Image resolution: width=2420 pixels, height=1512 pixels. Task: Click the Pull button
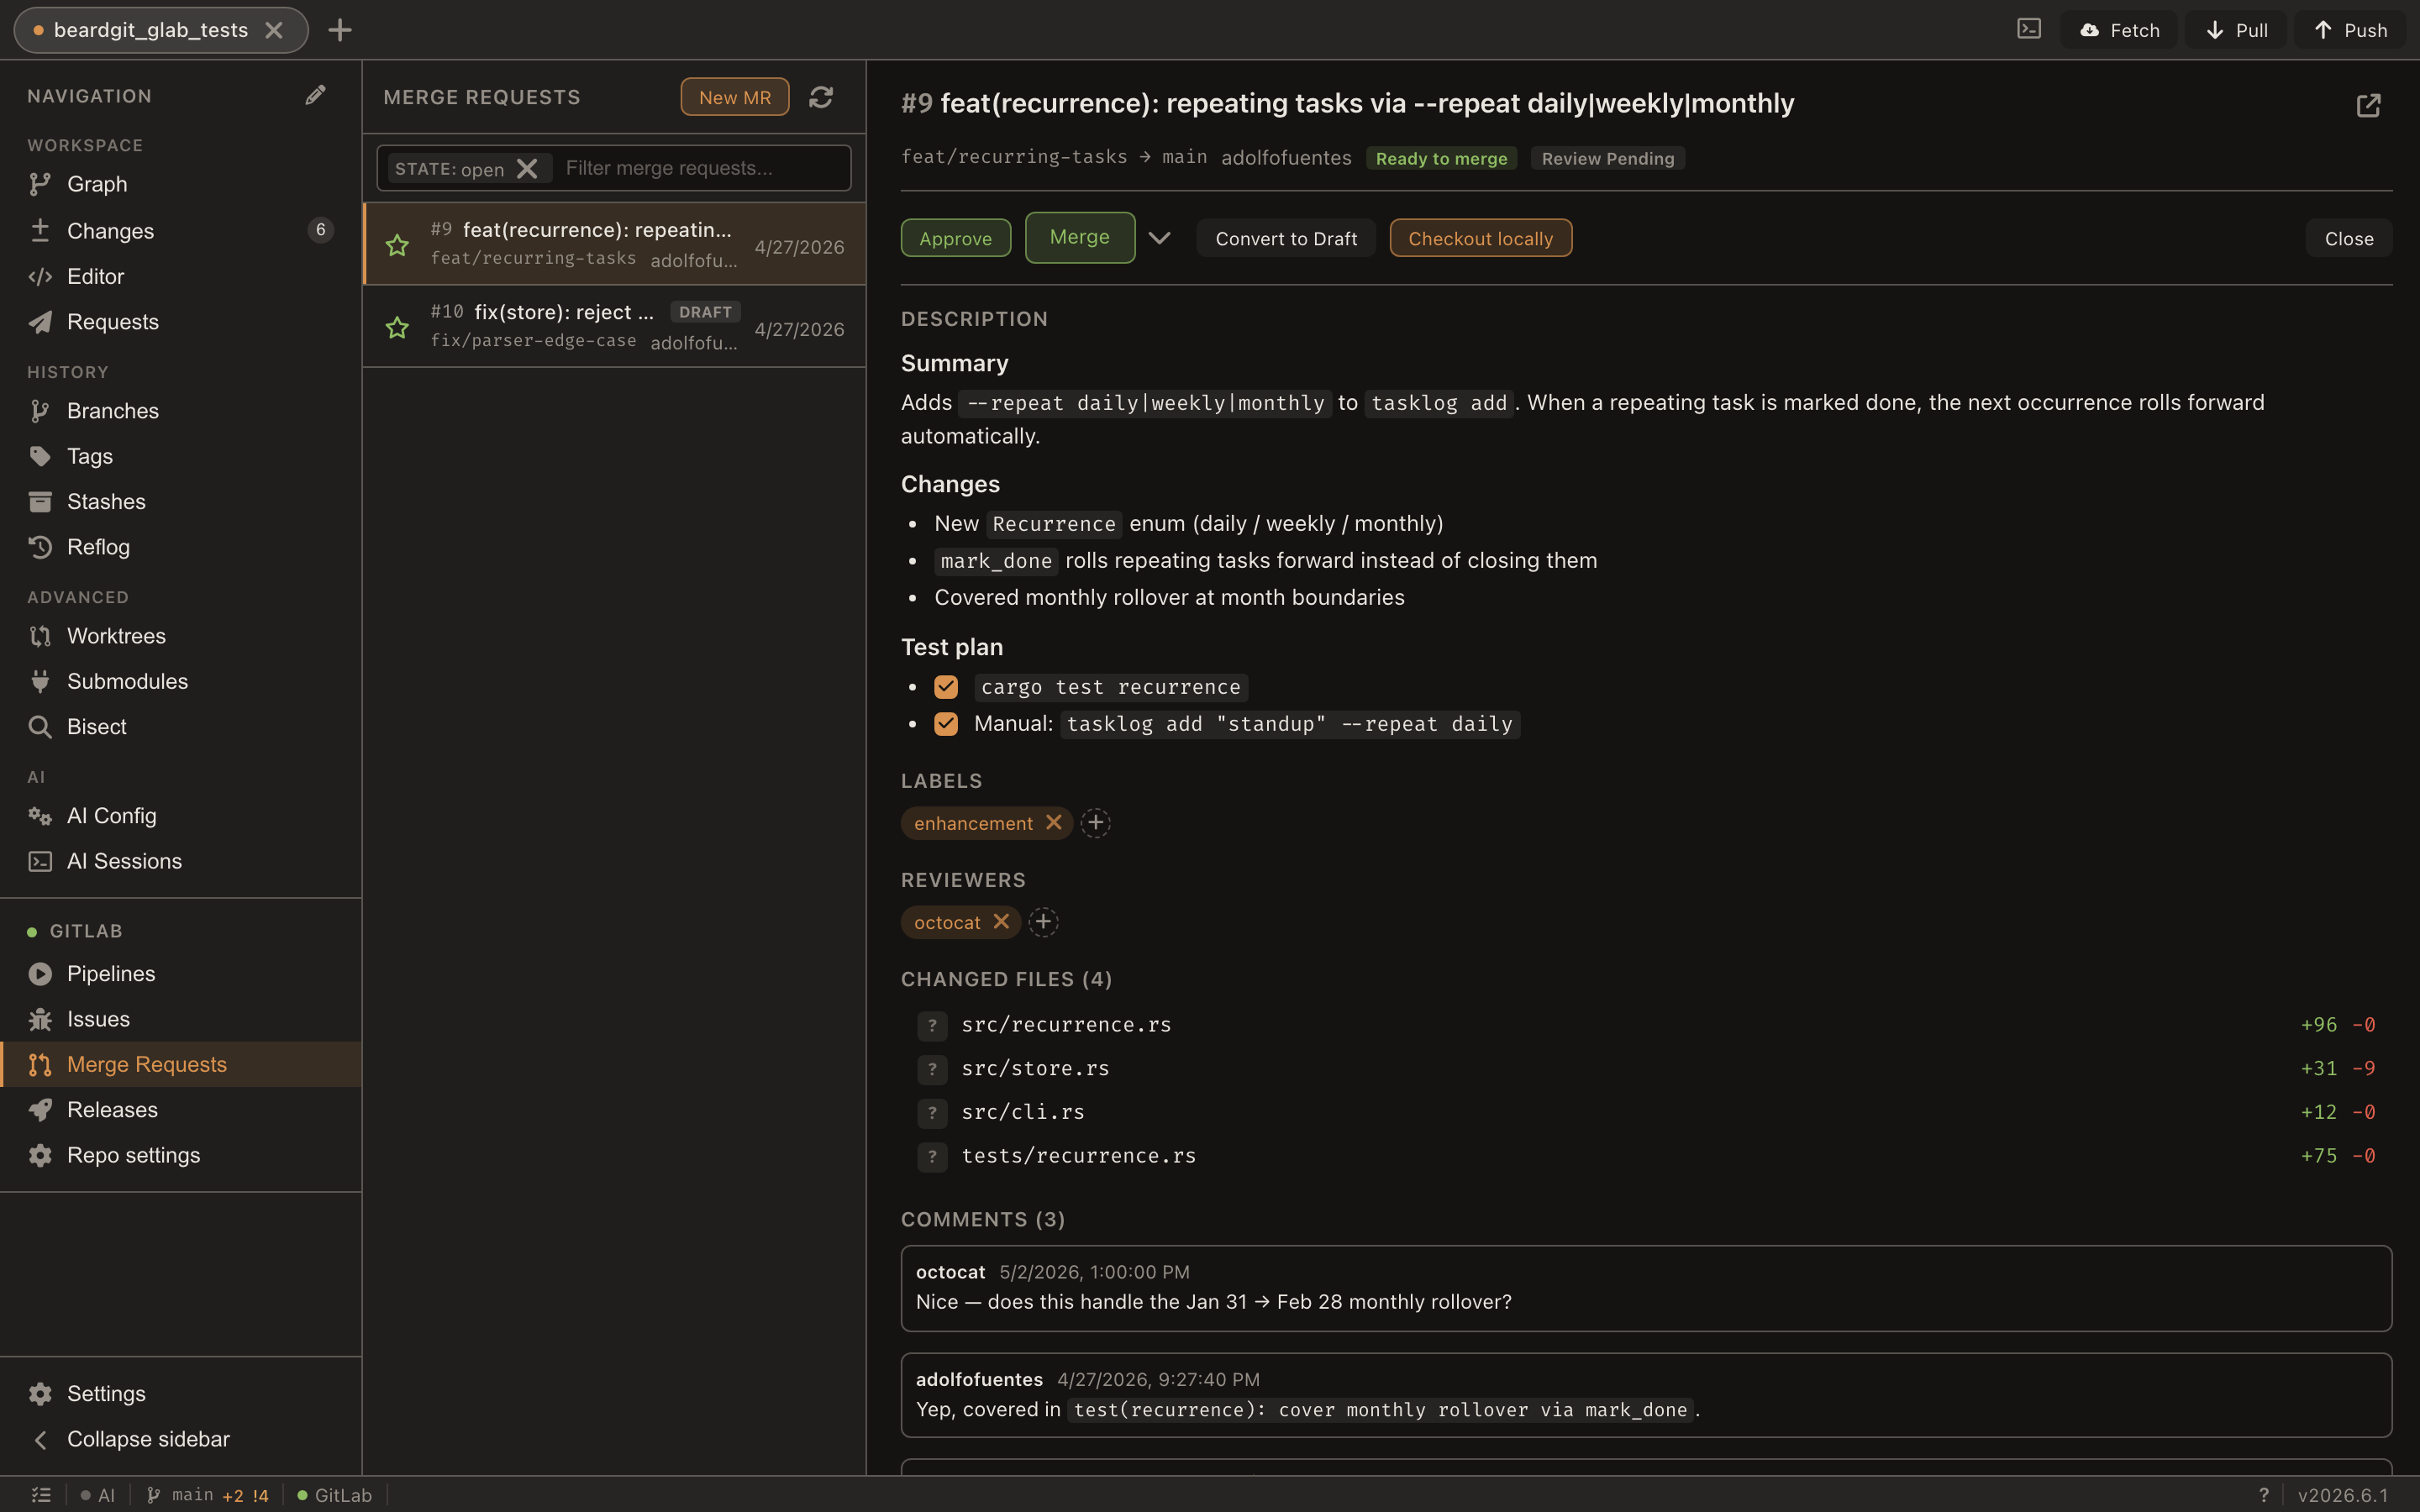pos(2236,30)
